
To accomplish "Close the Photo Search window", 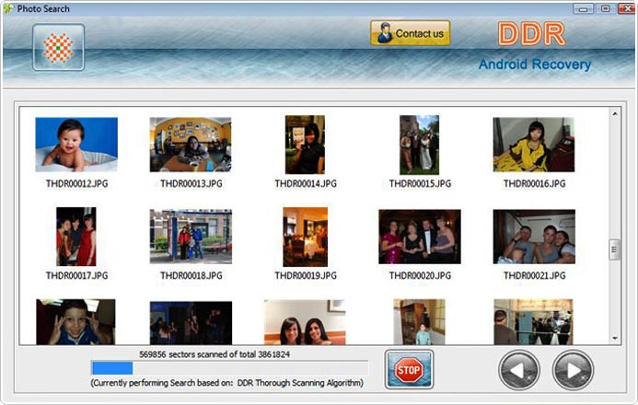I will tap(627, 8).
